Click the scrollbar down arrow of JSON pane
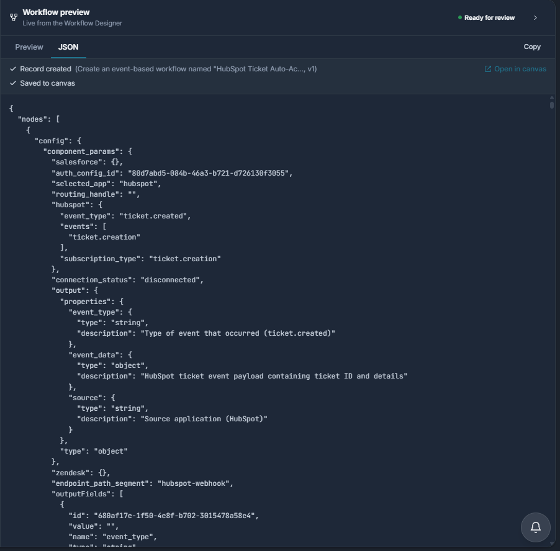The width and height of the screenshot is (560, 551). pyautogui.click(x=552, y=544)
